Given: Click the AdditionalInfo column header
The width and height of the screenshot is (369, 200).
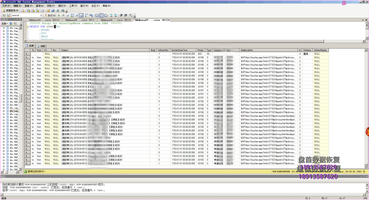Looking at the screenshot, I should [x=269, y=50].
